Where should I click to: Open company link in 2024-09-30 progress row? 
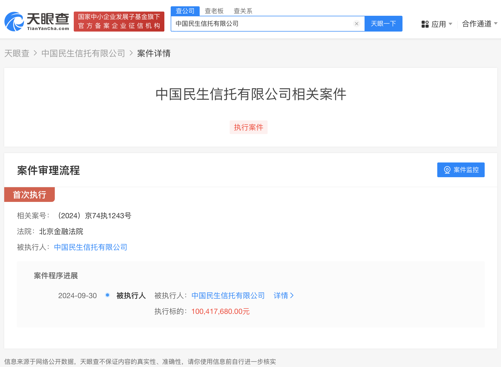click(228, 295)
